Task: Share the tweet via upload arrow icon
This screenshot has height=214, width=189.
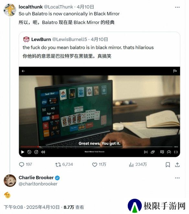Action: coord(177,165)
